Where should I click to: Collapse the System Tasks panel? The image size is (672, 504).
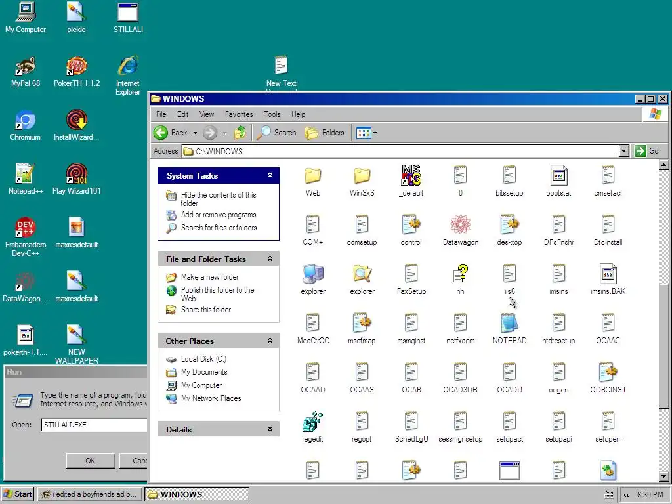point(270,175)
